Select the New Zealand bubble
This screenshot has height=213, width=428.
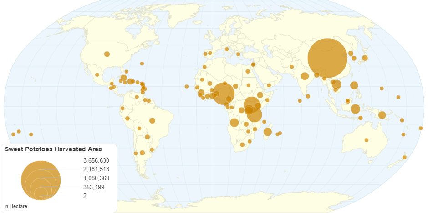(404, 157)
